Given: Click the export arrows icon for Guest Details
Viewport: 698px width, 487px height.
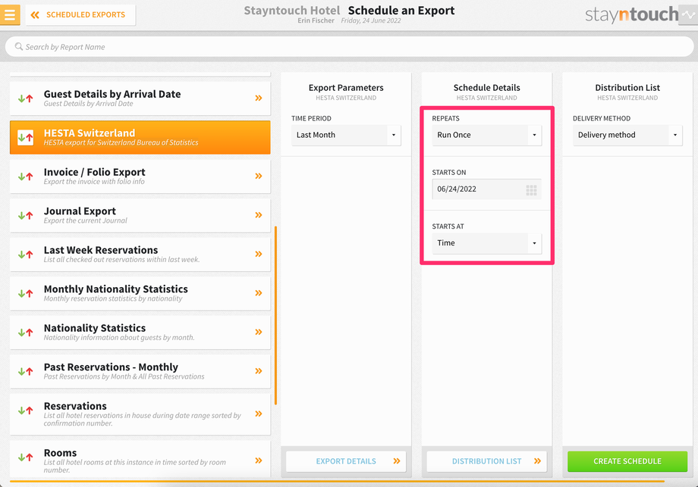Looking at the screenshot, I should 25,98.
